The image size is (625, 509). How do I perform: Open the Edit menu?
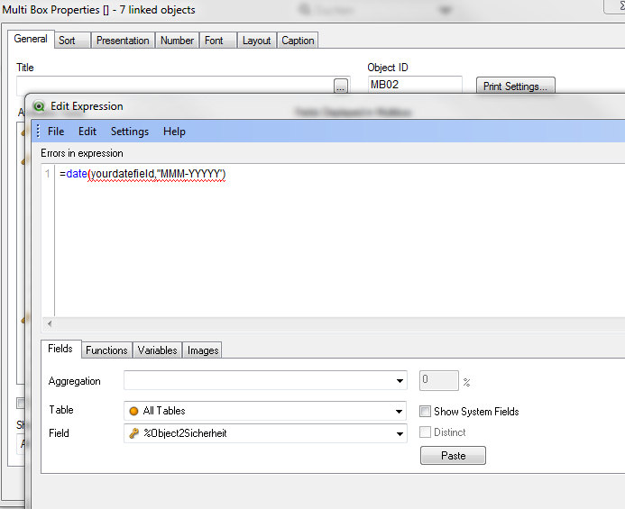[x=87, y=132]
